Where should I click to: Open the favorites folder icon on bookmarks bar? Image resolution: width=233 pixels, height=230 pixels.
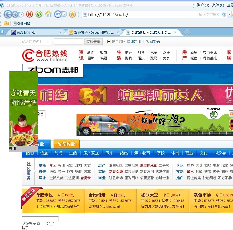pos(6,23)
